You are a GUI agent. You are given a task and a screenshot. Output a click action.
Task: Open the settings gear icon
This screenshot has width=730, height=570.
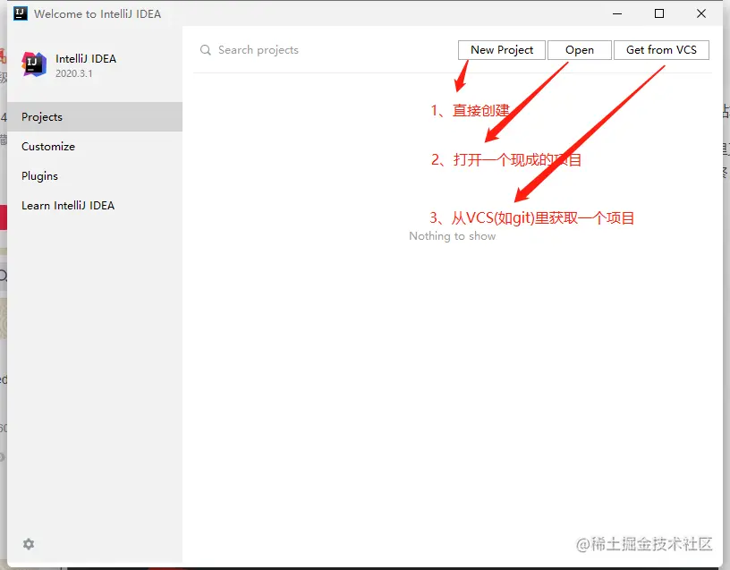[29, 544]
